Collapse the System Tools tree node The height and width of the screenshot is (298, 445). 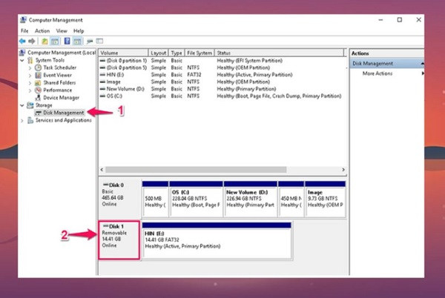coord(22,60)
